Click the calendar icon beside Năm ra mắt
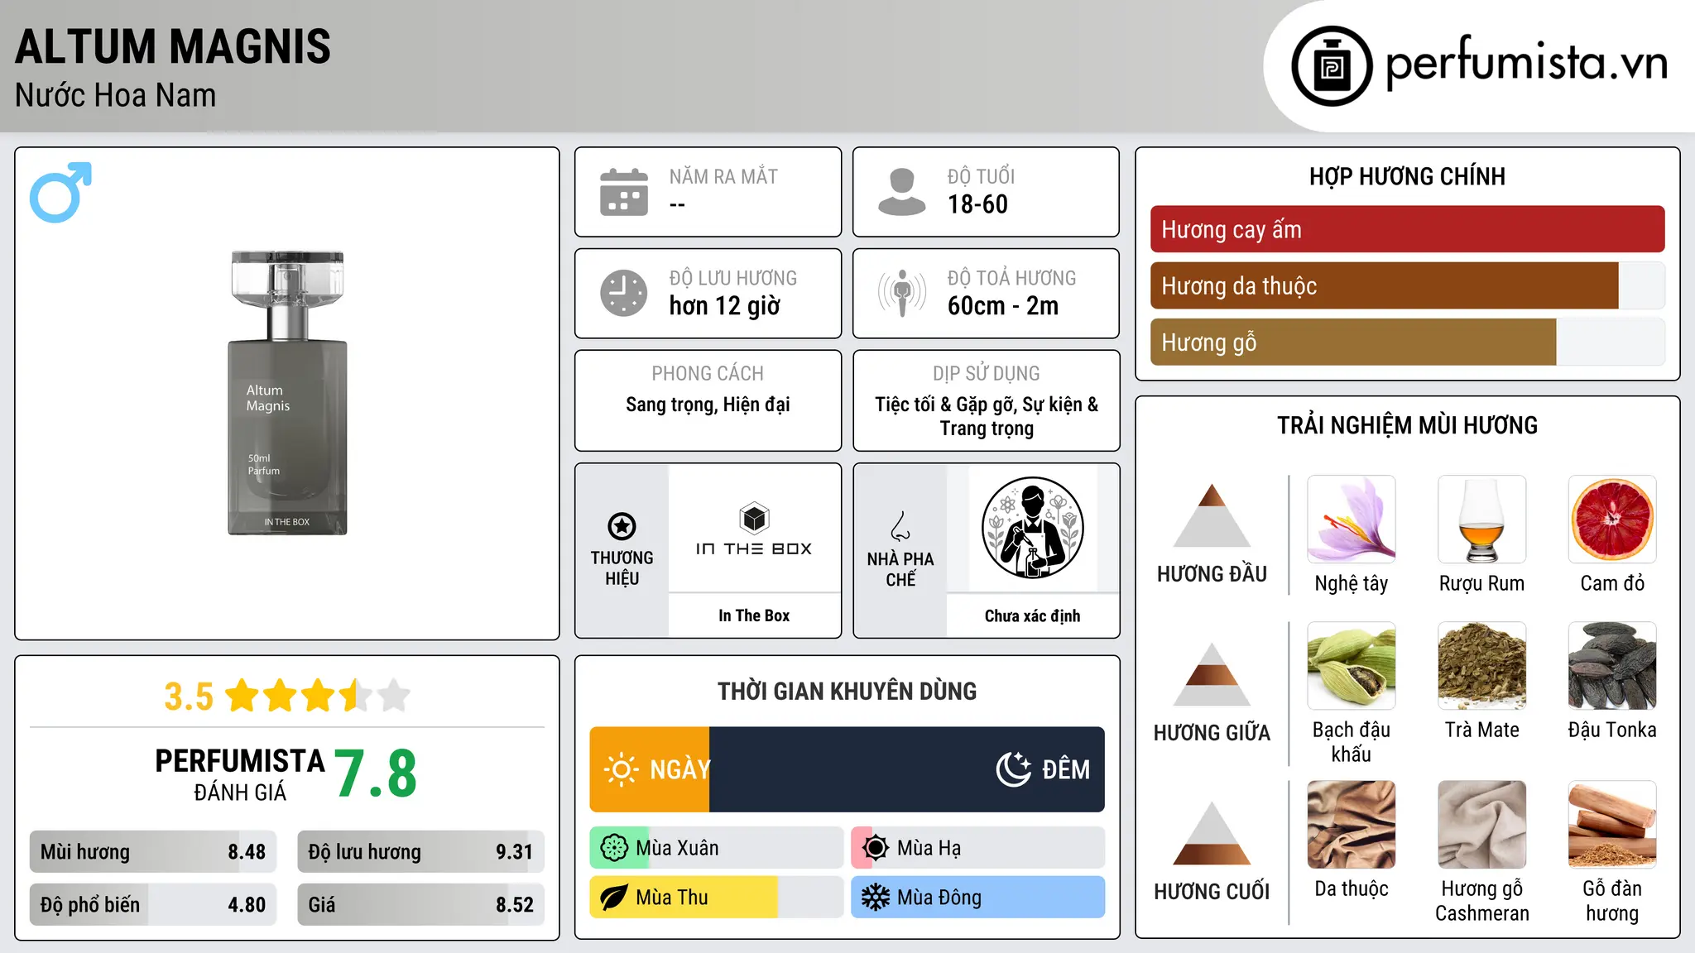The image size is (1695, 953). pyautogui.click(x=624, y=192)
